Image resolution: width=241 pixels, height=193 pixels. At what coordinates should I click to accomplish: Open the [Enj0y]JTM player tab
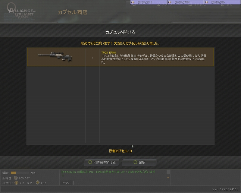pyautogui.click(x=186, y=2)
